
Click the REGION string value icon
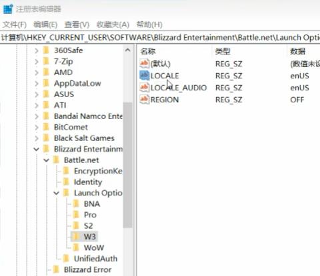(x=144, y=100)
